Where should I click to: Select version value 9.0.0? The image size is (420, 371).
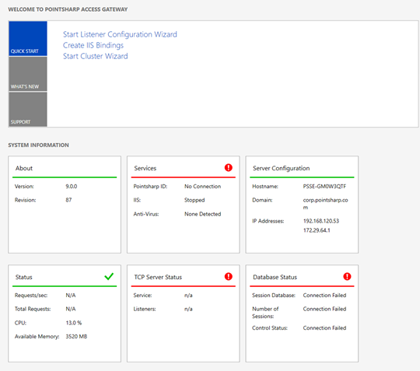(x=72, y=187)
